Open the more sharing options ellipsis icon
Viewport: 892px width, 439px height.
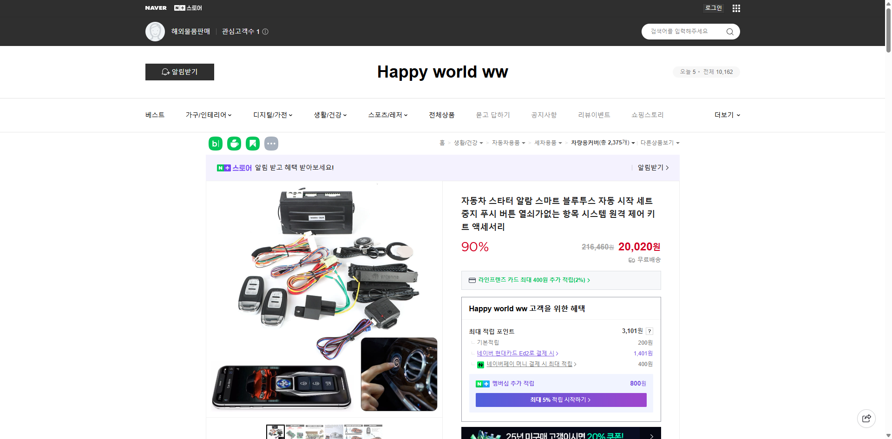tap(271, 143)
